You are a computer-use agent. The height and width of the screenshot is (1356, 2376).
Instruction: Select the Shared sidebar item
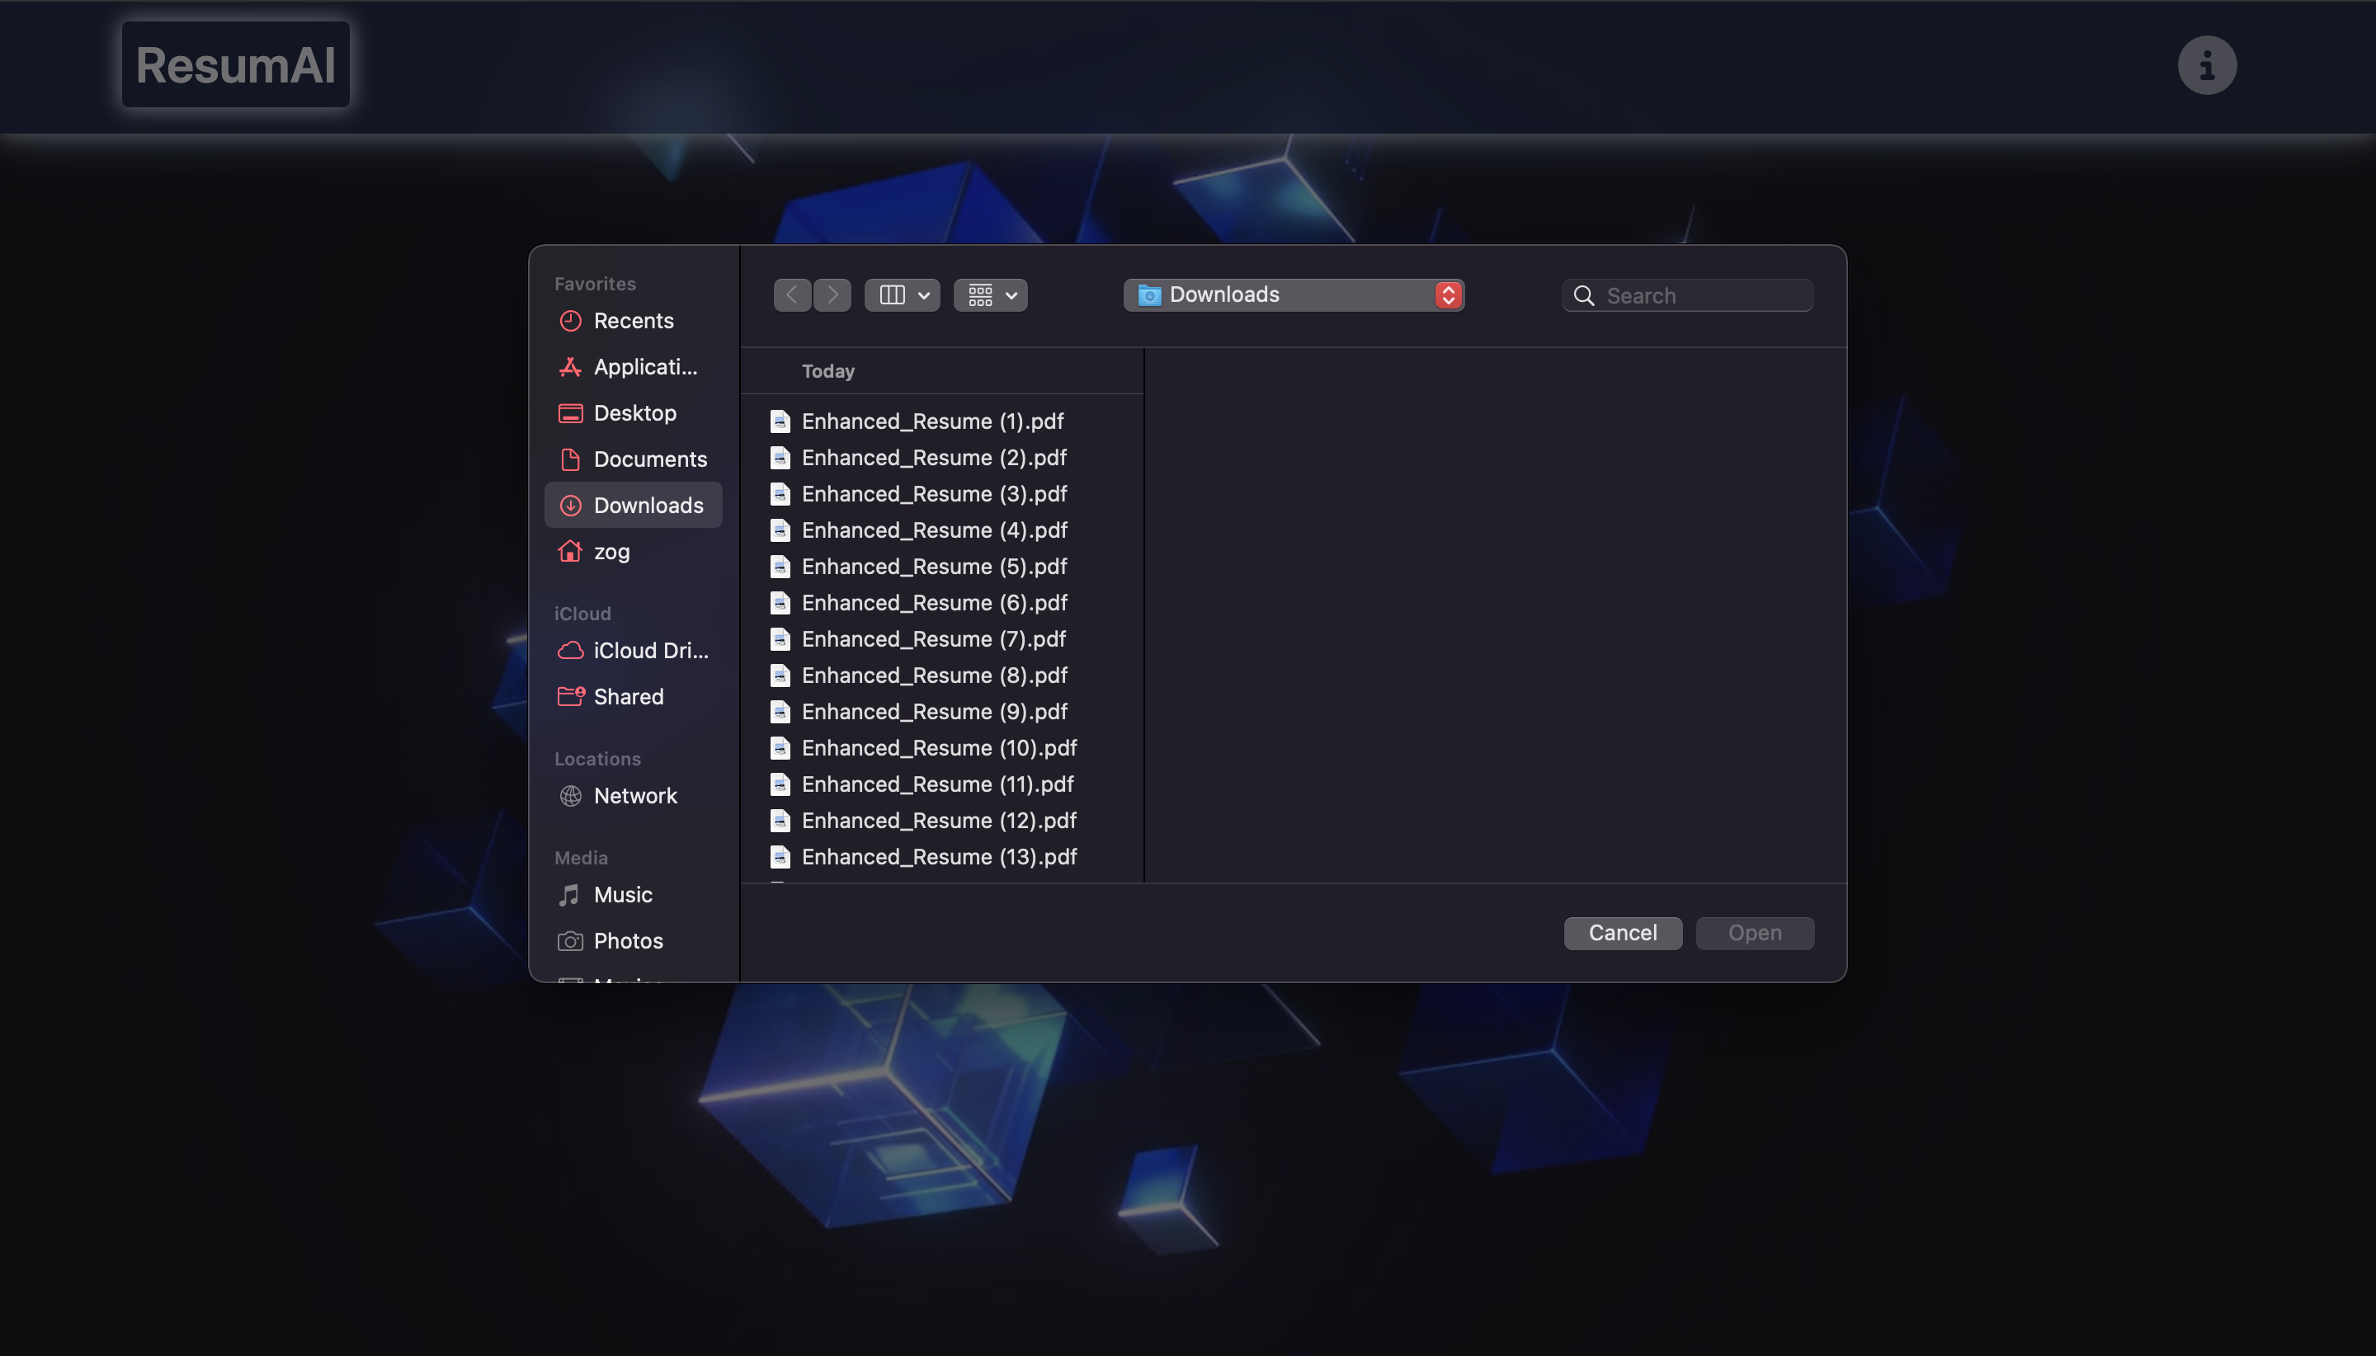628,697
